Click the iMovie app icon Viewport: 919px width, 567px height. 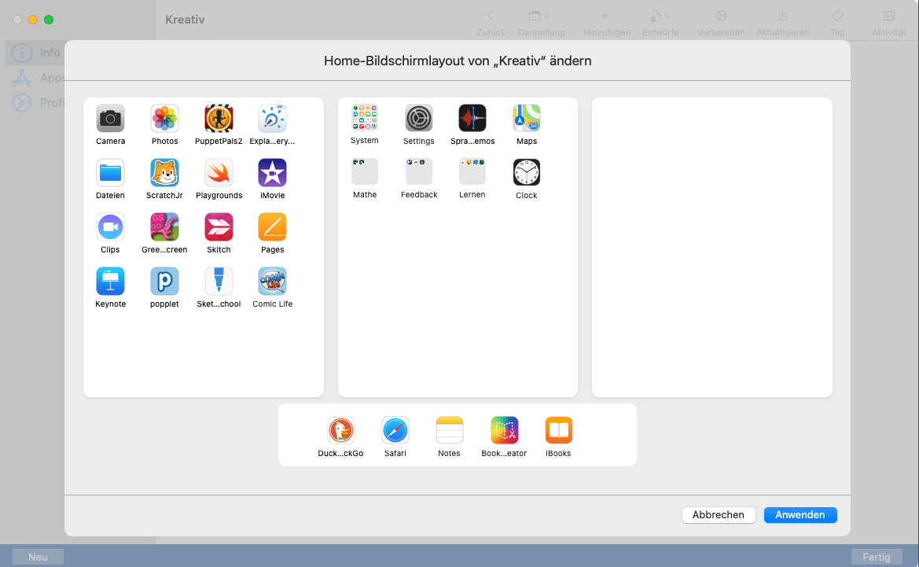[272, 173]
